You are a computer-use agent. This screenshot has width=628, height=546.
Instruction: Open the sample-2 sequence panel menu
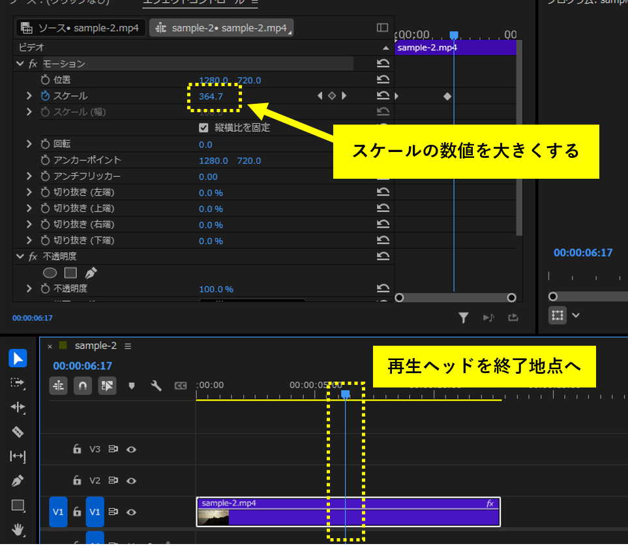coord(128,346)
